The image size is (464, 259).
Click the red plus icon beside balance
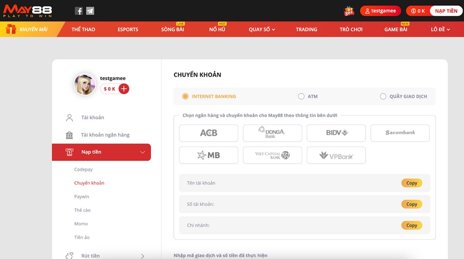124,89
